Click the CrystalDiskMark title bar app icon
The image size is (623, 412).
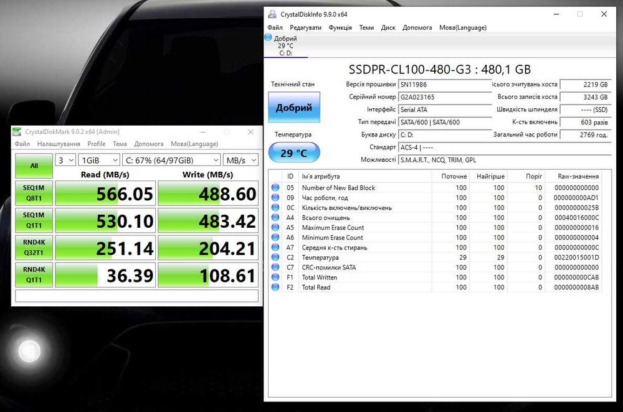point(17,132)
